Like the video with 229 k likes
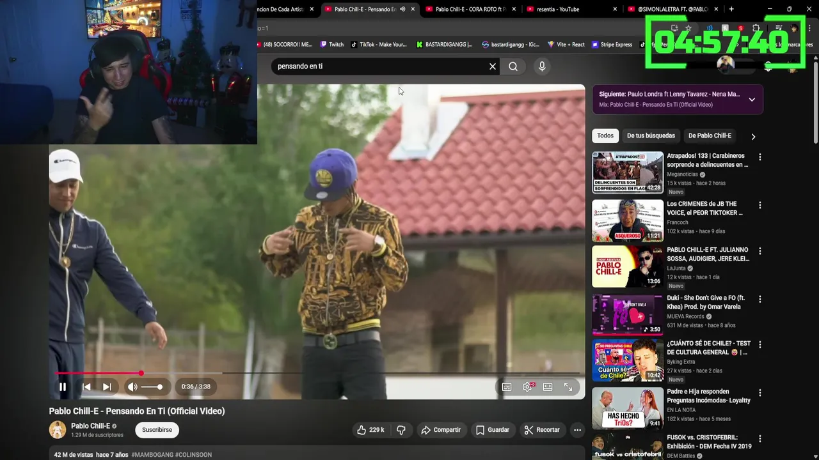This screenshot has height=460, width=819. pyautogui.click(x=370, y=430)
